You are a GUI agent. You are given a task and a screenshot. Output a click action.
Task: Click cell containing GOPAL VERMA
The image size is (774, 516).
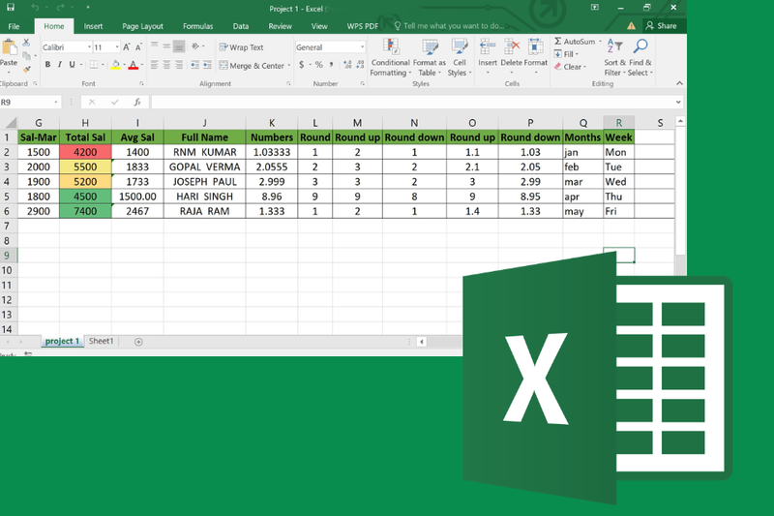coord(204,167)
